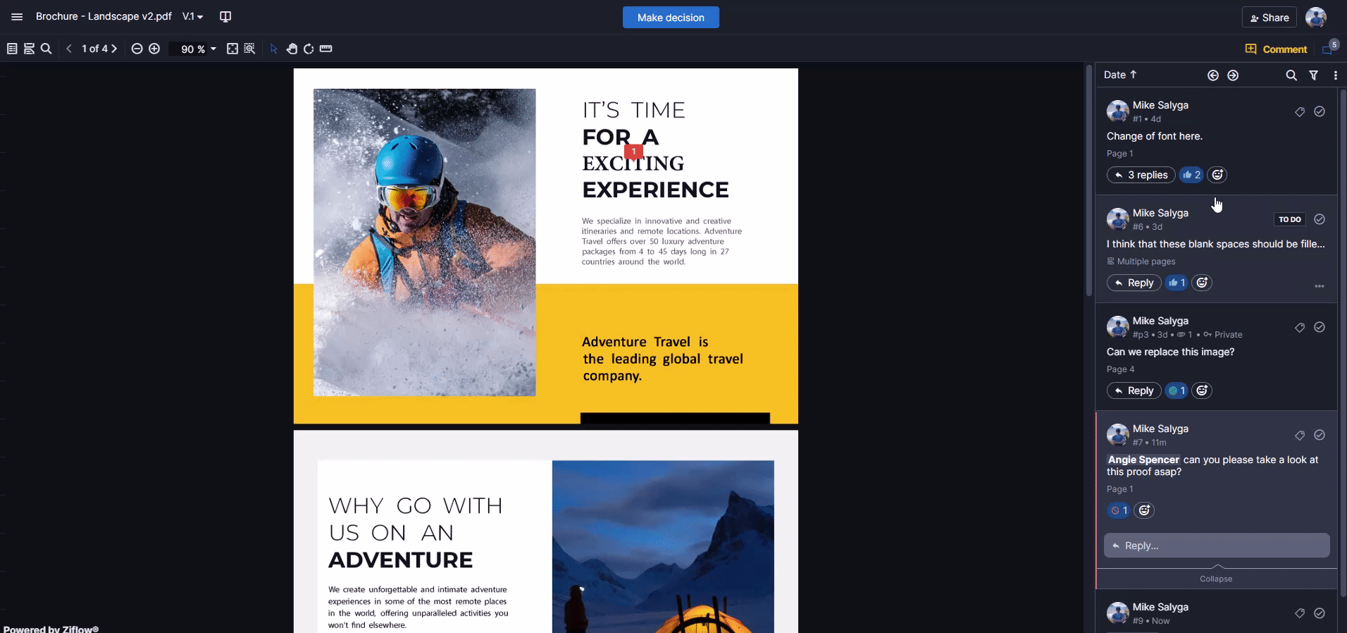Resolve the Angie Spencer mention comment
Image resolution: width=1347 pixels, height=633 pixels.
pyautogui.click(x=1320, y=435)
